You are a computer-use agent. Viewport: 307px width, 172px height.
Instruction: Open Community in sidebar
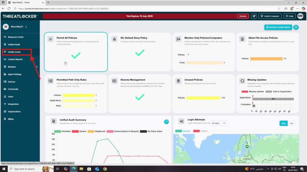click(x=13, y=89)
